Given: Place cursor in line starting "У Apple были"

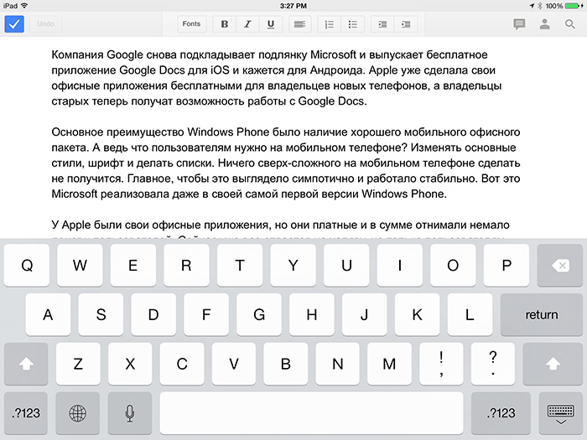Looking at the screenshot, I should click(x=280, y=225).
